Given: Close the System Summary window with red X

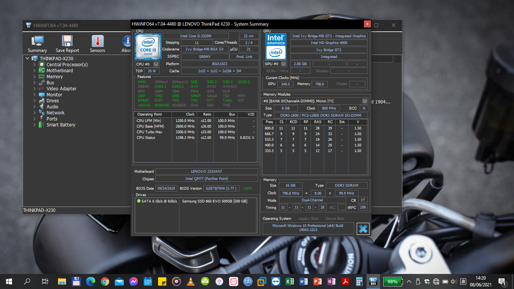Looking at the screenshot, I should tap(367, 24).
